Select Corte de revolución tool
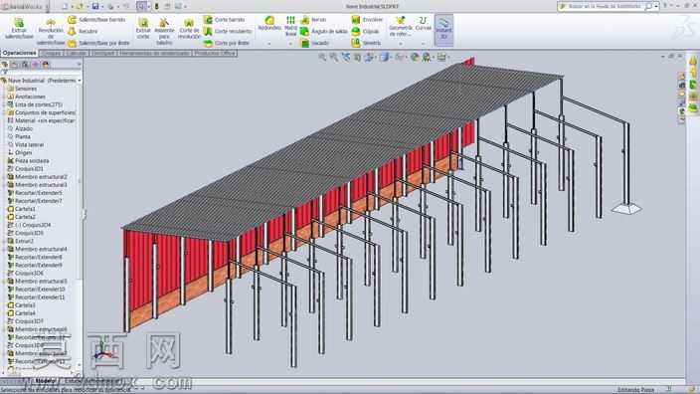700x394 pixels. [189, 29]
